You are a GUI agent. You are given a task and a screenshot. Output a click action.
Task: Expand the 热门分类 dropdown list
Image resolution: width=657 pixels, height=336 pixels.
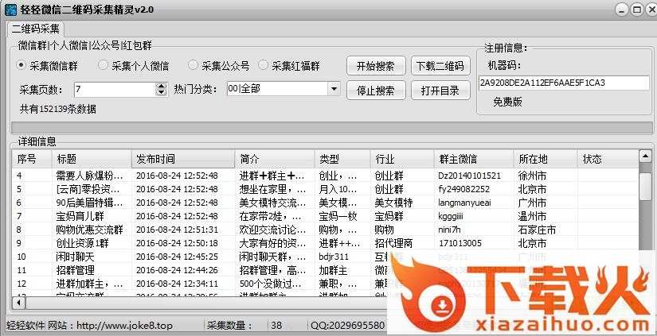tap(334, 89)
